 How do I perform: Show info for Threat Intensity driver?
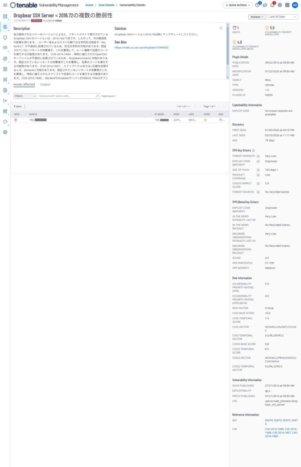[258, 156]
